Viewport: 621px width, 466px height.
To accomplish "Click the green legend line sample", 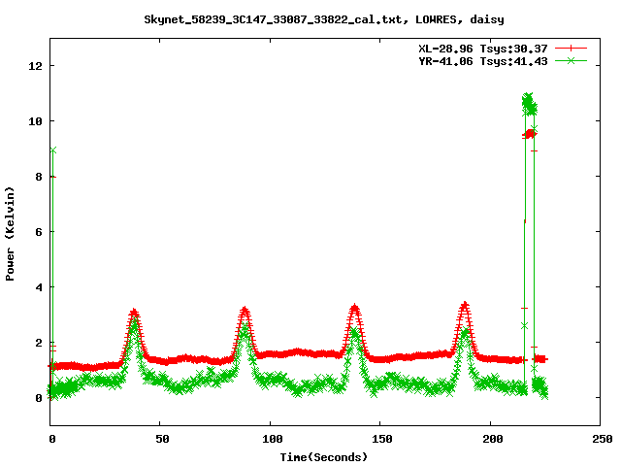I will (571, 60).
